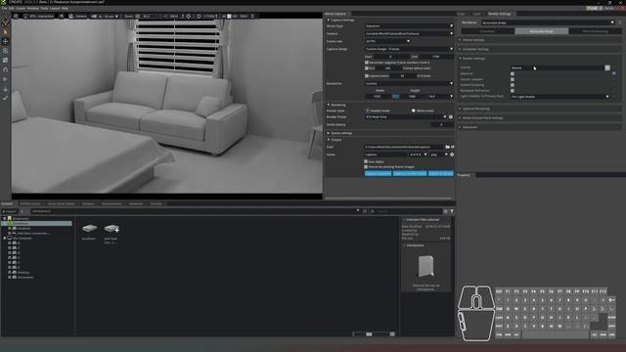This screenshot has width=626, height=352.
Task: Click the Import button in Content browser
Action: coord(9,211)
